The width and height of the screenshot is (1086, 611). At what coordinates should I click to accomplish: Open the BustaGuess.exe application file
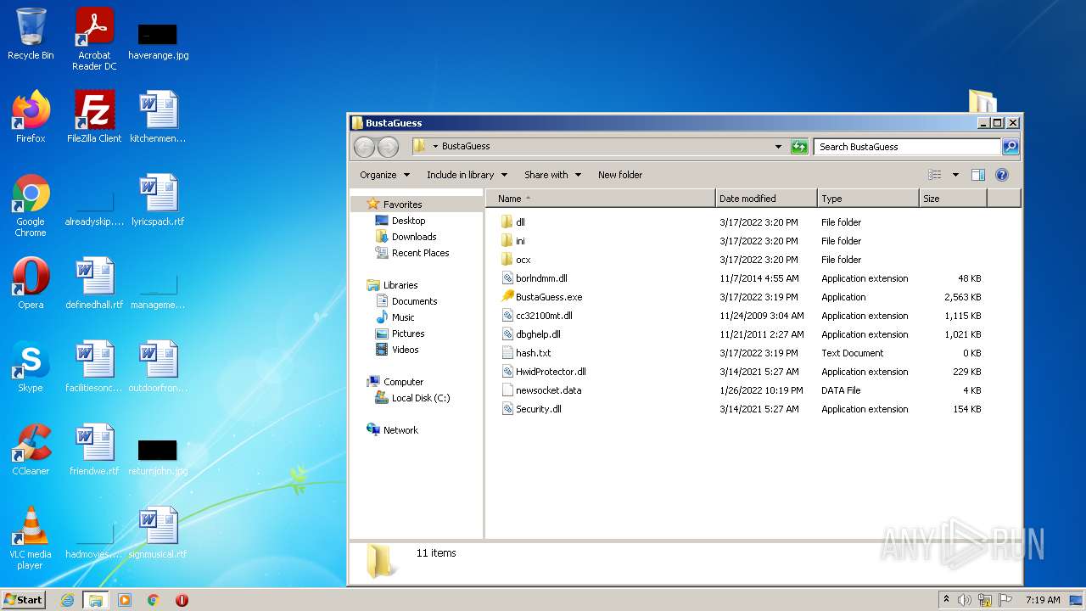tap(548, 297)
